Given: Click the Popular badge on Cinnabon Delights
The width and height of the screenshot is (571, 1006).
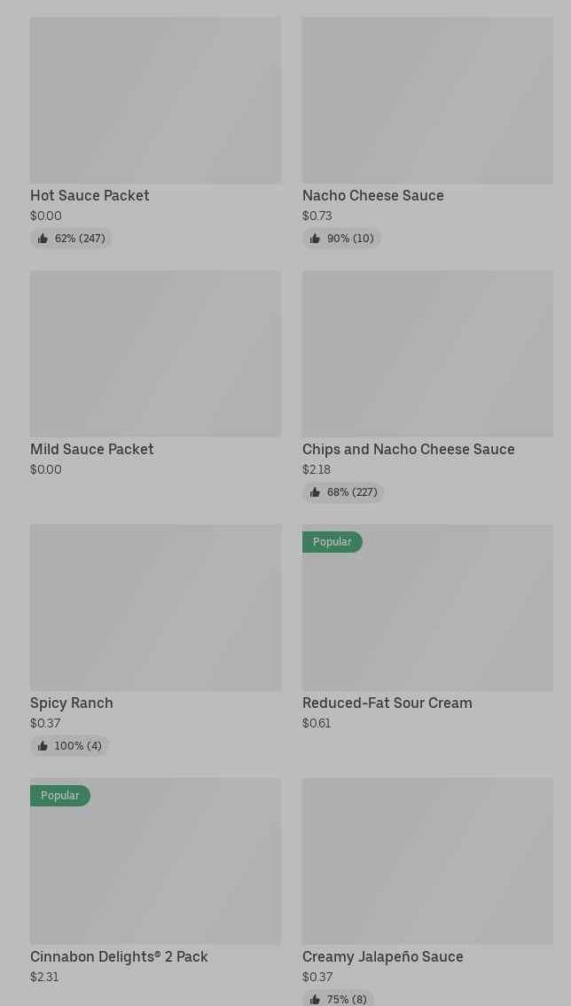Looking at the screenshot, I should pyautogui.click(x=59, y=796).
